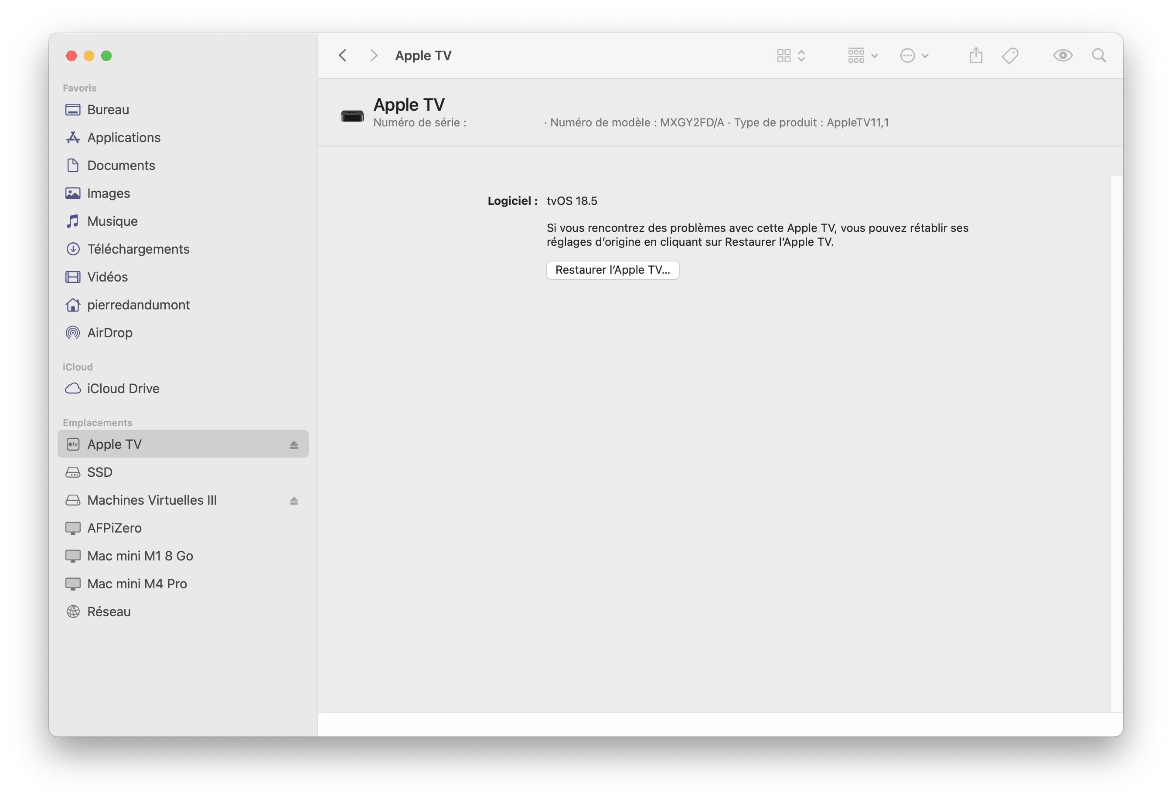Open Téléchargements in the sidebar
The image size is (1172, 801).
click(x=183, y=249)
